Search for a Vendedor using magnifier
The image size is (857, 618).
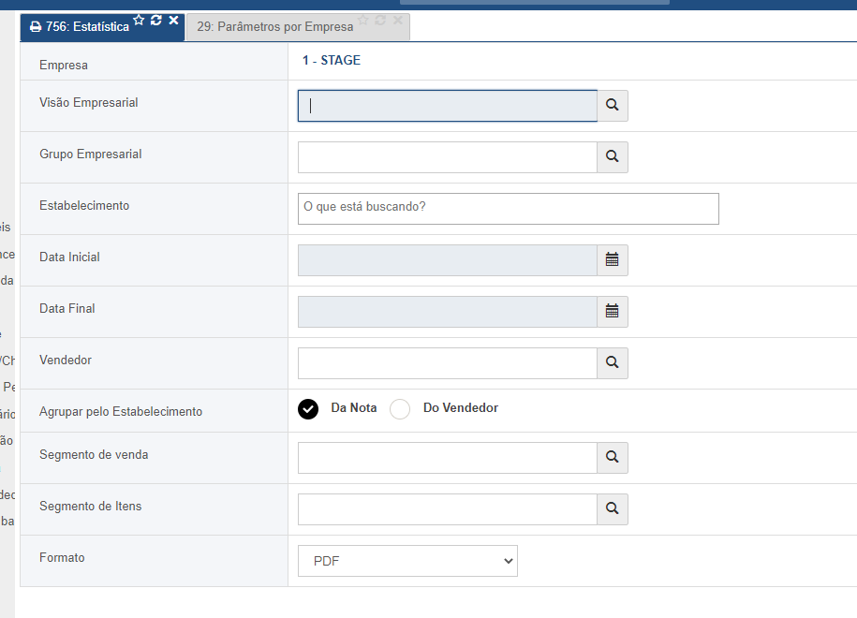click(613, 362)
